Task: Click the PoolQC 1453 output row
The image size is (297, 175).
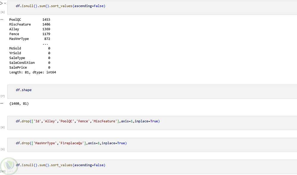Action: point(30,20)
